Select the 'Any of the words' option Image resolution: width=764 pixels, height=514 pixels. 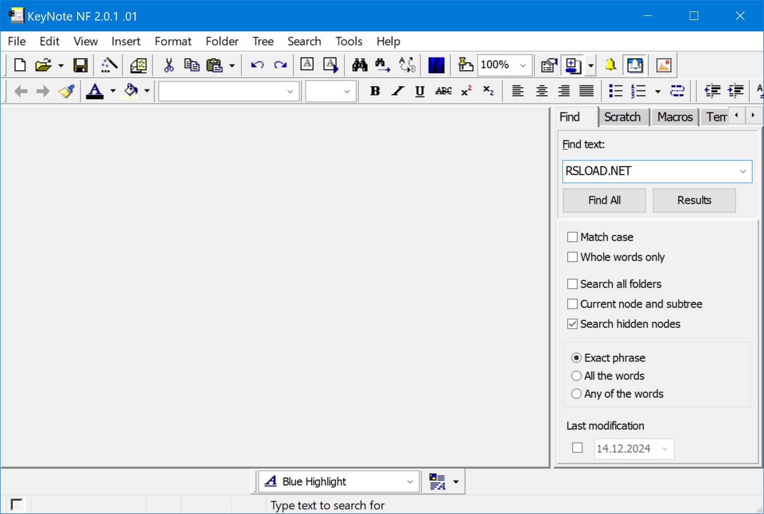point(577,394)
